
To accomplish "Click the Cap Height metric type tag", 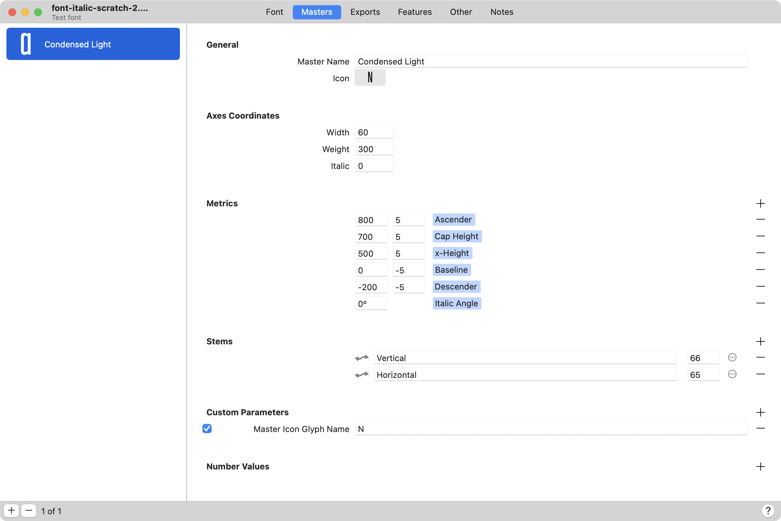I will [x=456, y=236].
